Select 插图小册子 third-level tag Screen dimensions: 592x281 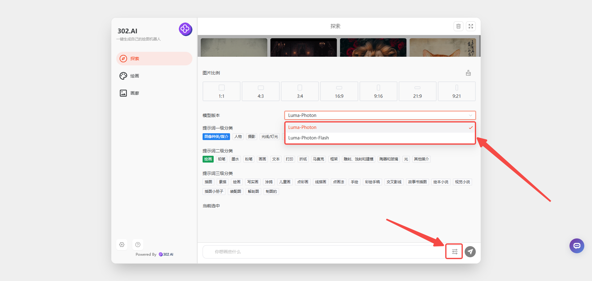click(214, 192)
